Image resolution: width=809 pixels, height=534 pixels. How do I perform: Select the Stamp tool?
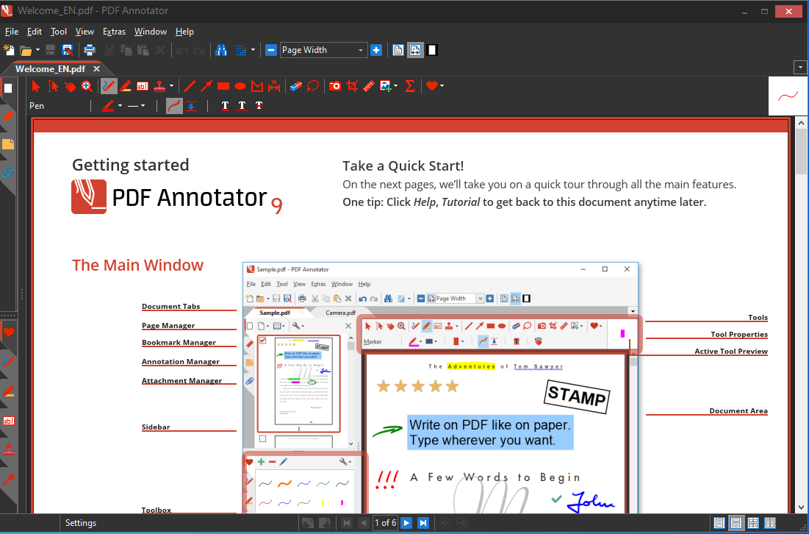[x=159, y=86]
